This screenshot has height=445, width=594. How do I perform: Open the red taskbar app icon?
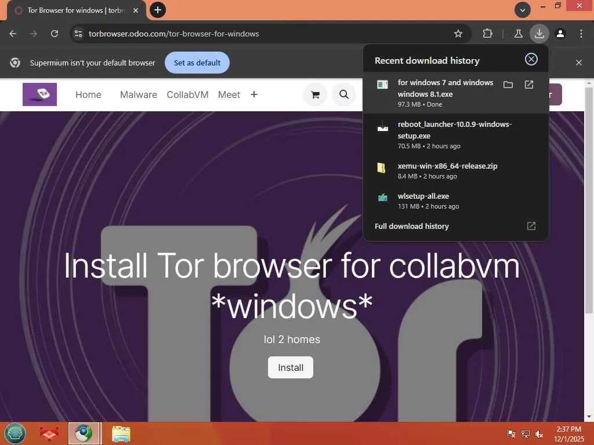tap(49, 433)
